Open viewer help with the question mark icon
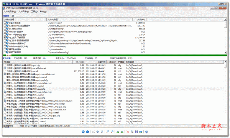230x138 pixels. [146, 132]
